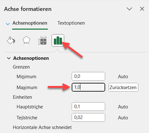Open the task pane options chevron
The width and height of the screenshot is (149, 133).
(129, 9)
